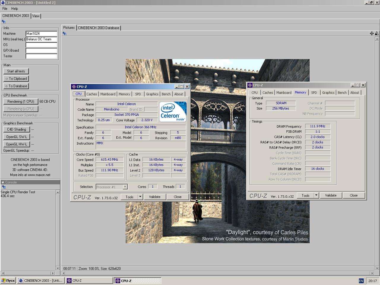Open CPU tab in right CPU-Z window
The image size is (380, 285).
(x=255, y=93)
